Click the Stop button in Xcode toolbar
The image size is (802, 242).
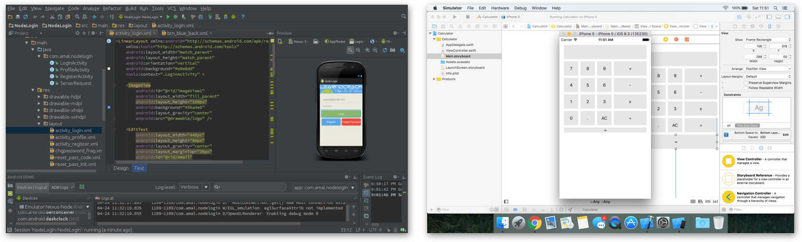coord(467,17)
